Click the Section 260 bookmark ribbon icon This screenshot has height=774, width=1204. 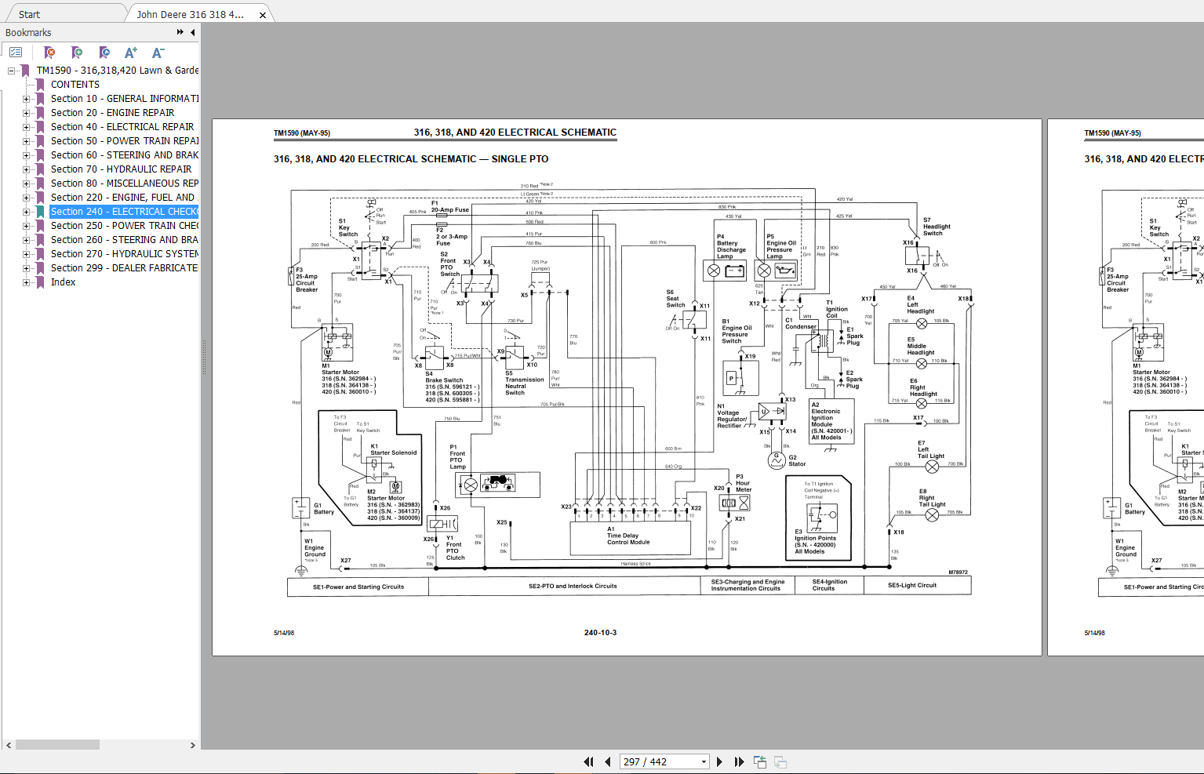point(40,240)
